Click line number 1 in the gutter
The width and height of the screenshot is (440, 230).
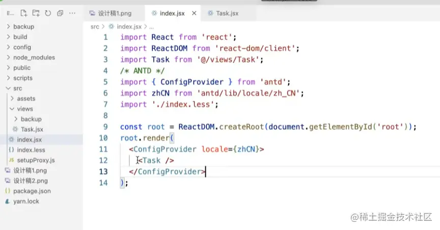105,37
